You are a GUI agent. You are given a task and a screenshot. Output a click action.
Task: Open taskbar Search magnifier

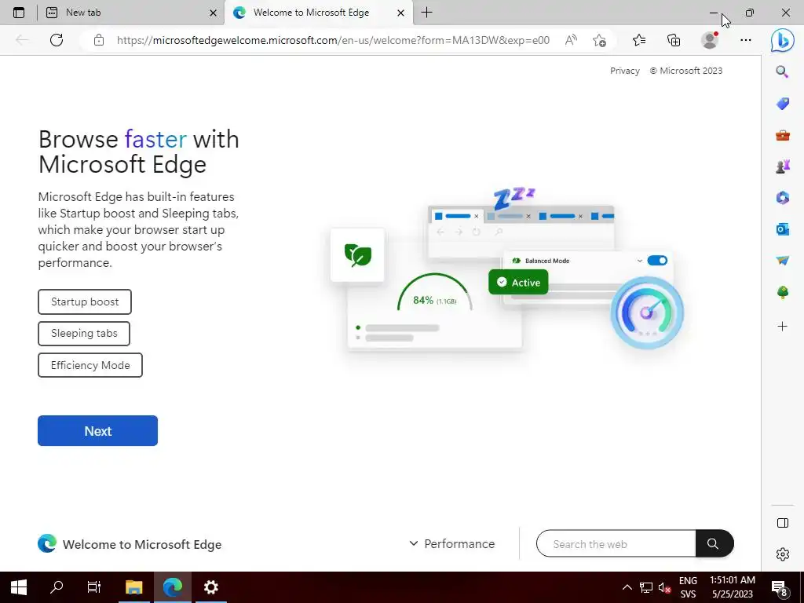pyautogui.click(x=57, y=587)
